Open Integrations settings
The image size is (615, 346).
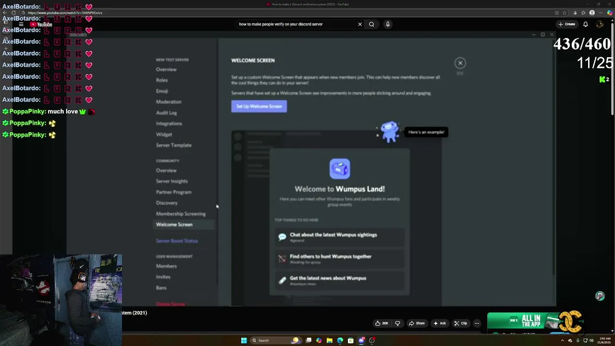[169, 124]
